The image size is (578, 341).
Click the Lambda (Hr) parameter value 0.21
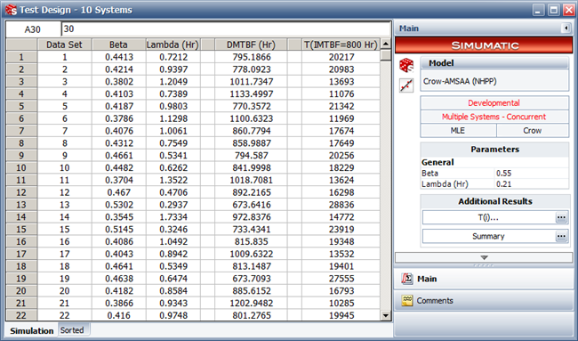531,183
